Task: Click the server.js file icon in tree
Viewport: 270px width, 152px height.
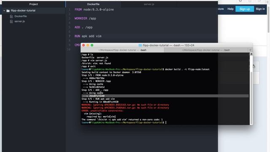Action: point(11,22)
